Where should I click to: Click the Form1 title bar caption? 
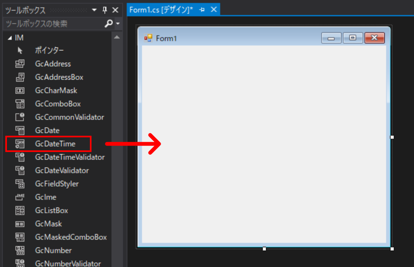pyautogui.click(x=166, y=38)
